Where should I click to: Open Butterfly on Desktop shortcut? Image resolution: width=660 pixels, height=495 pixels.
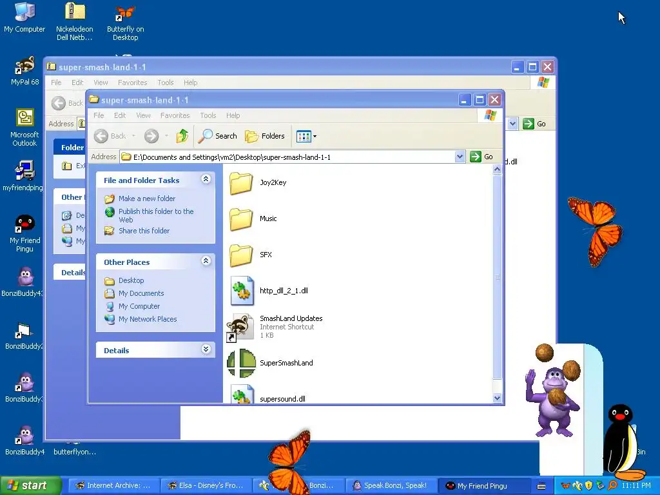click(126, 23)
